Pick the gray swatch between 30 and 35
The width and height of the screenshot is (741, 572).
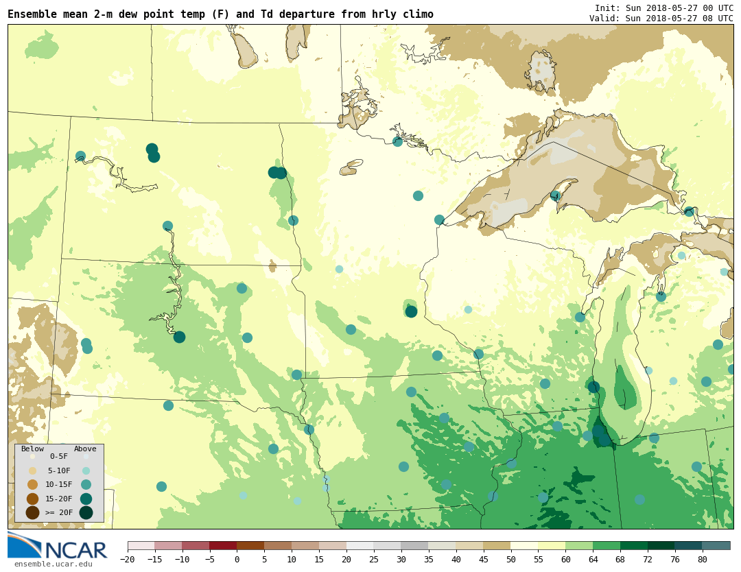click(x=415, y=546)
